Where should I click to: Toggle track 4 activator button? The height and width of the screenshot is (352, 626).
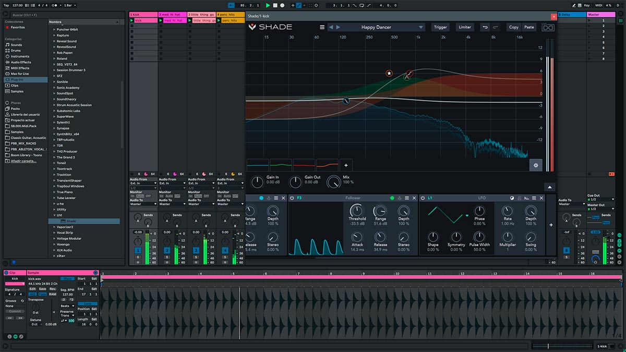click(225, 250)
